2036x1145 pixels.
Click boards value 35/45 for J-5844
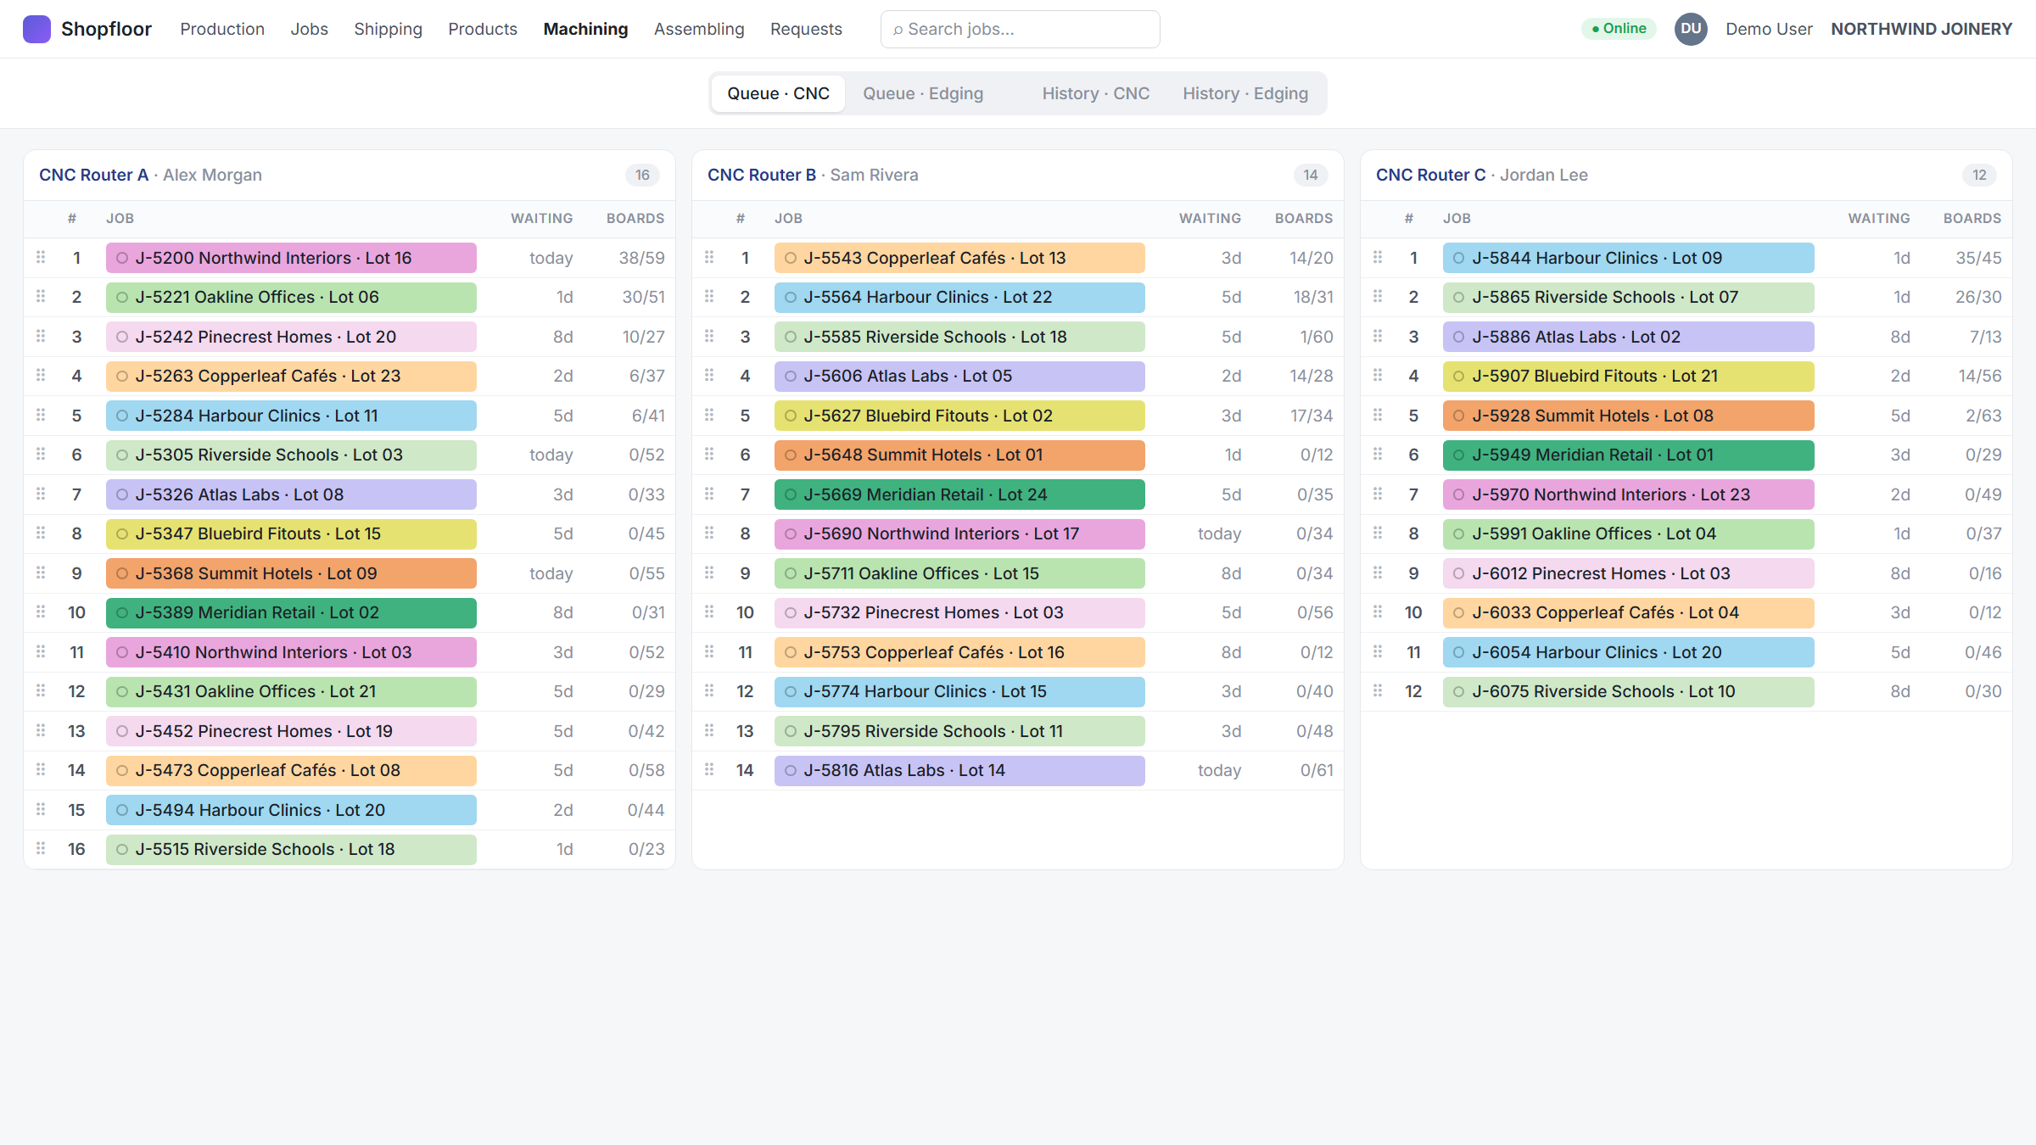(x=1978, y=258)
